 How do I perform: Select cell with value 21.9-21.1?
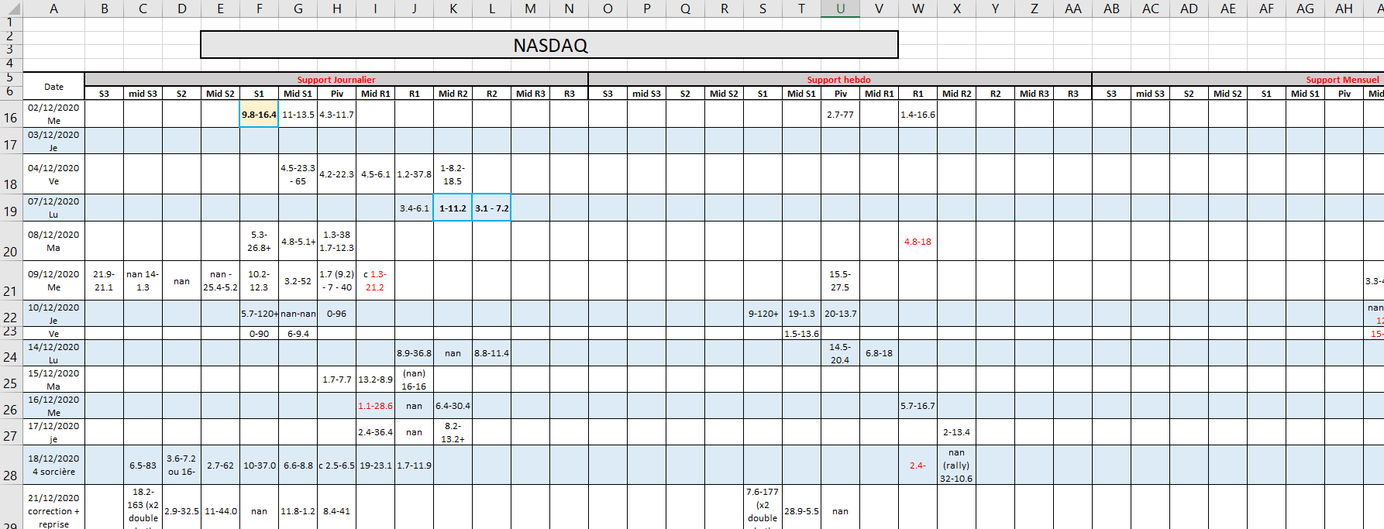pyautogui.click(x=104, y=280)
